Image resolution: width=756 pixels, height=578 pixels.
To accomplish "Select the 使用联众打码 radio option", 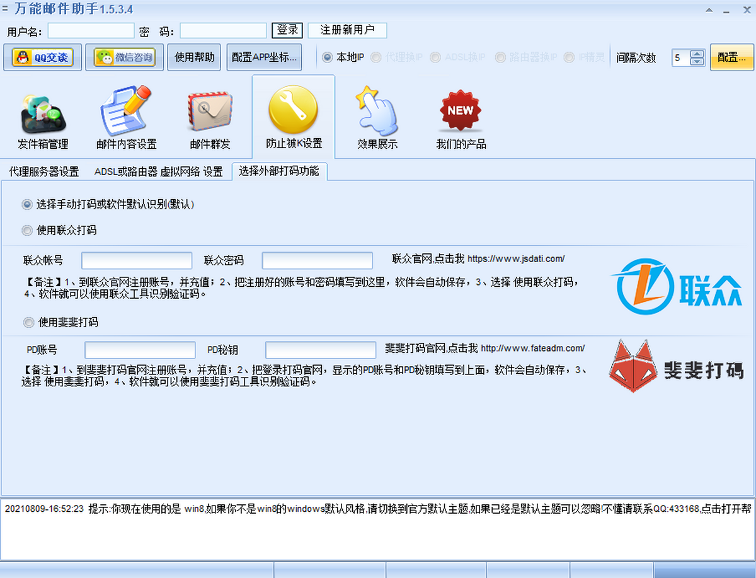I will 27,231.
